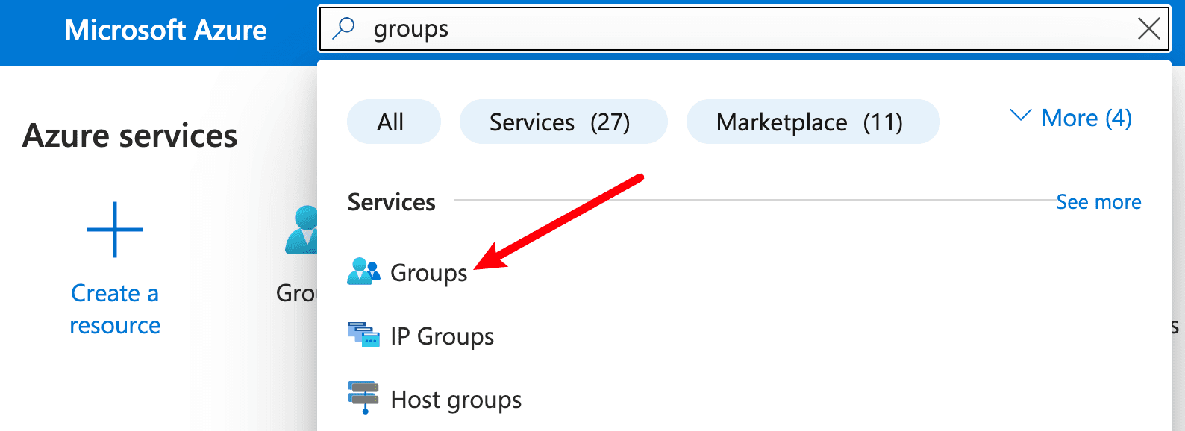
Task: Open the Create a resource link
Action: [115, 309]
